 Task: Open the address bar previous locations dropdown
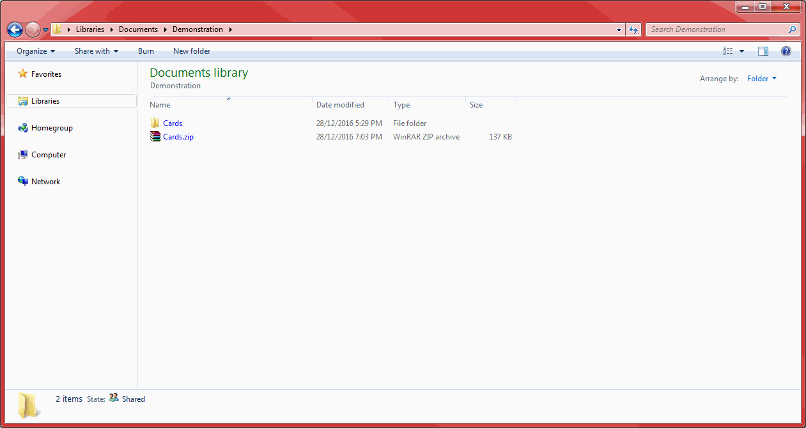click(619, 29)
